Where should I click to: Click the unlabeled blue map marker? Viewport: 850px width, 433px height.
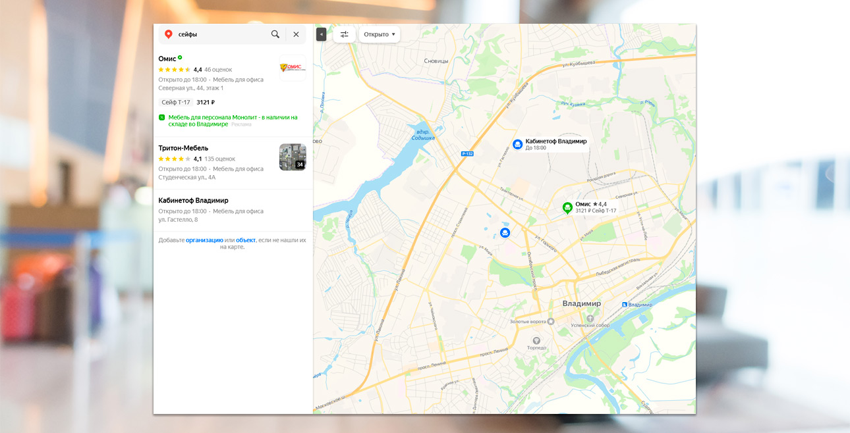[505, 232]
